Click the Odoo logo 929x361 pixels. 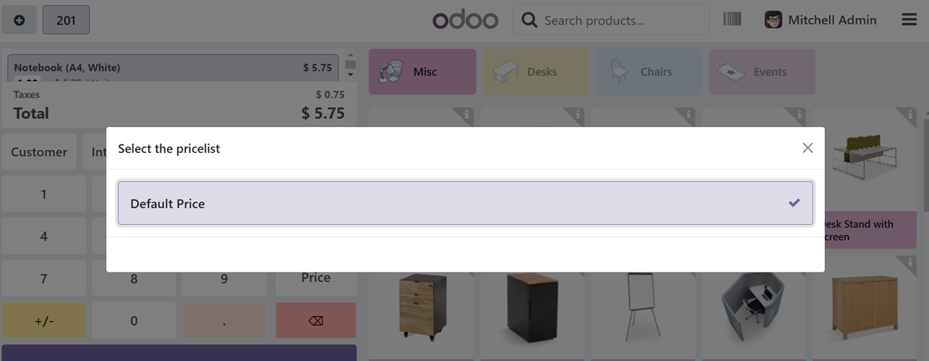465,20
